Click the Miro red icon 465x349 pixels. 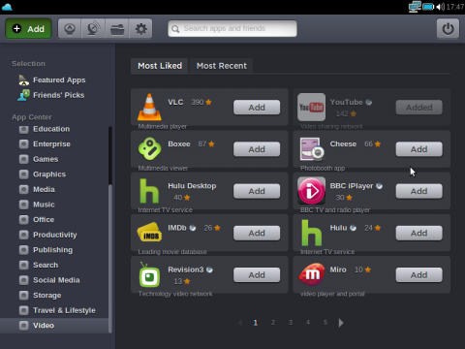[x=312, y=274]
